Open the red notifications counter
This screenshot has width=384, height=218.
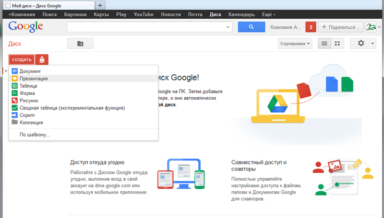coord(311,27)
